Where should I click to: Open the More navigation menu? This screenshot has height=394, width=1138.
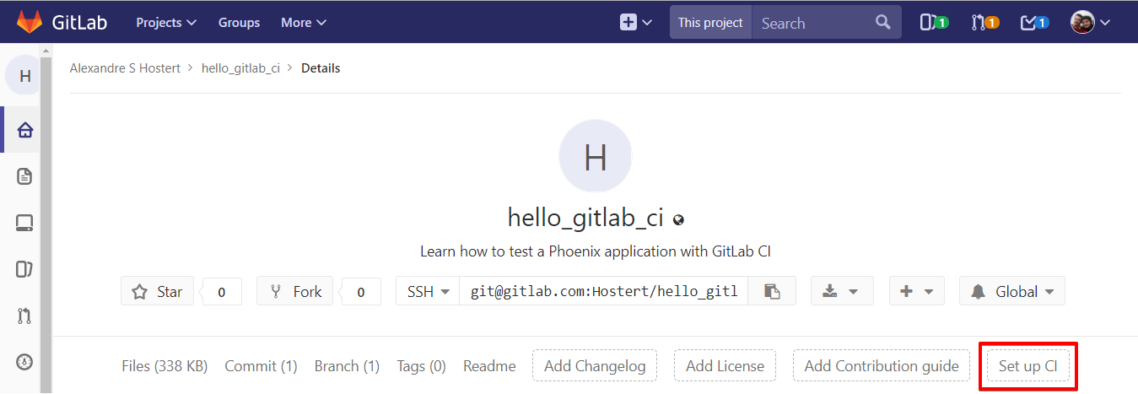click(x=304, y=23)
